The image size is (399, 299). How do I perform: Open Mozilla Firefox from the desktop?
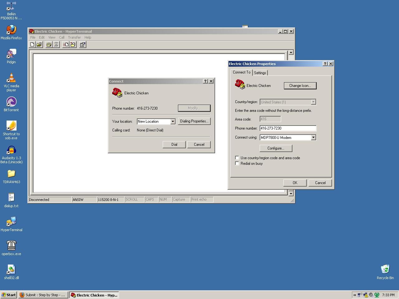coord(12,31)
